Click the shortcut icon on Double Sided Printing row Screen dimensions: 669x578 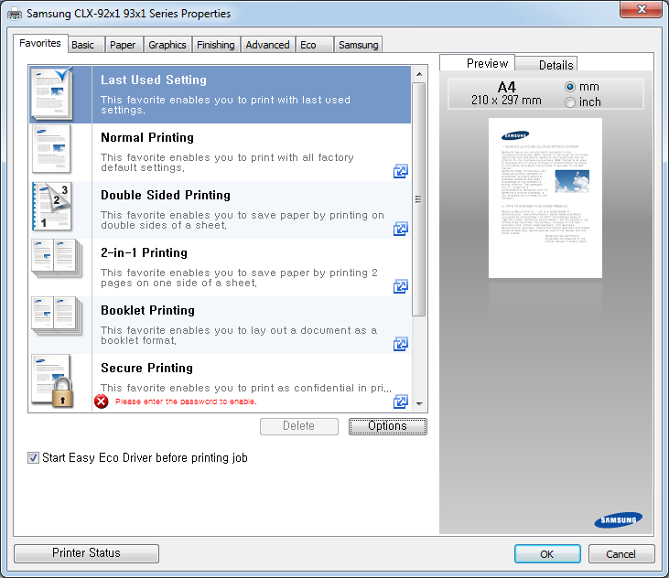(401, 229)
